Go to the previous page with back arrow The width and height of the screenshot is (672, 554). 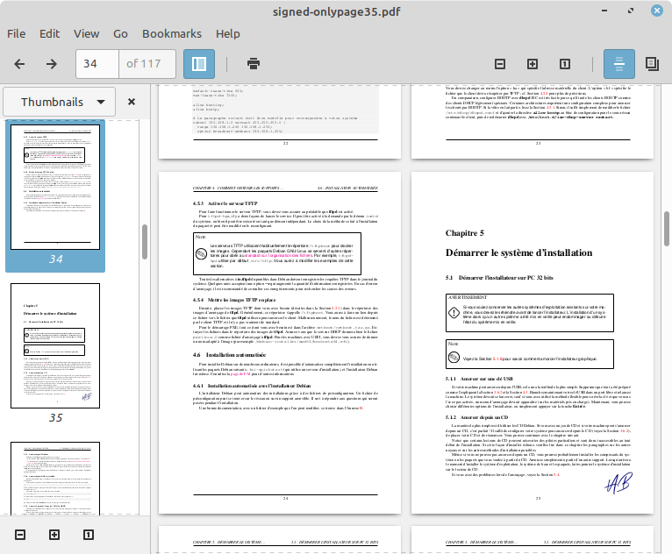click(19, 64)
